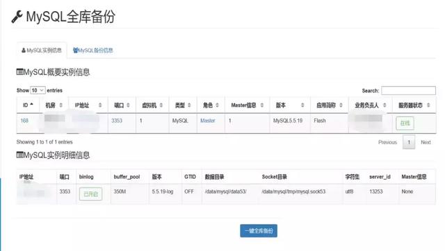Switch to the MySQL备份信息 tab
The width and height of the screenshot is (445, 251).
click(93, 51)
